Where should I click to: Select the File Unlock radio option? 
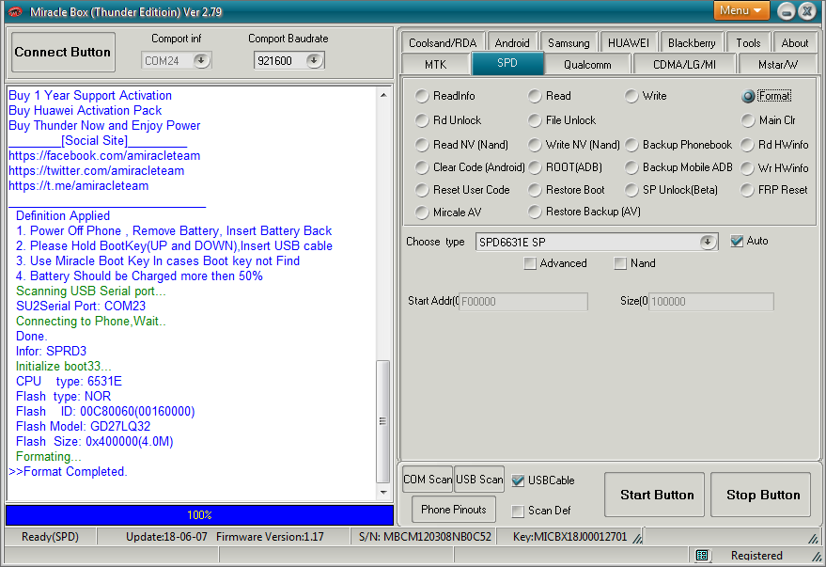(x=562, y=120)
